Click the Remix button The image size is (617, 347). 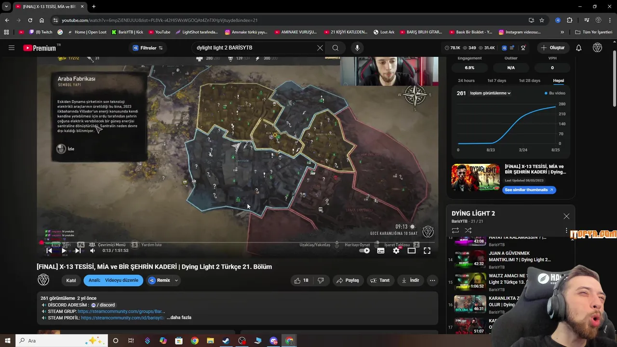click(160, 280)
